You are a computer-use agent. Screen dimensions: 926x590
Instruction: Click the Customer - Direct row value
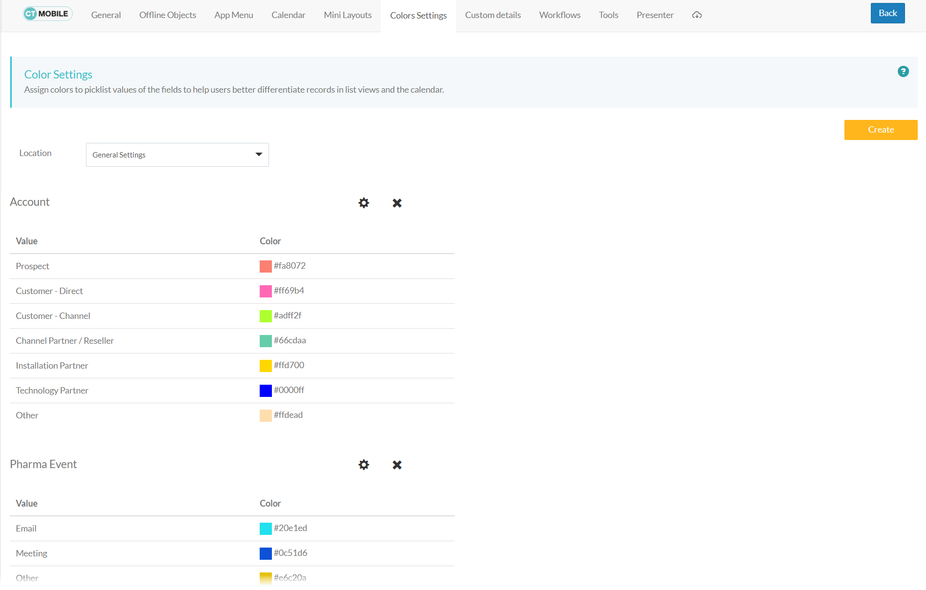tap(49, 291)
